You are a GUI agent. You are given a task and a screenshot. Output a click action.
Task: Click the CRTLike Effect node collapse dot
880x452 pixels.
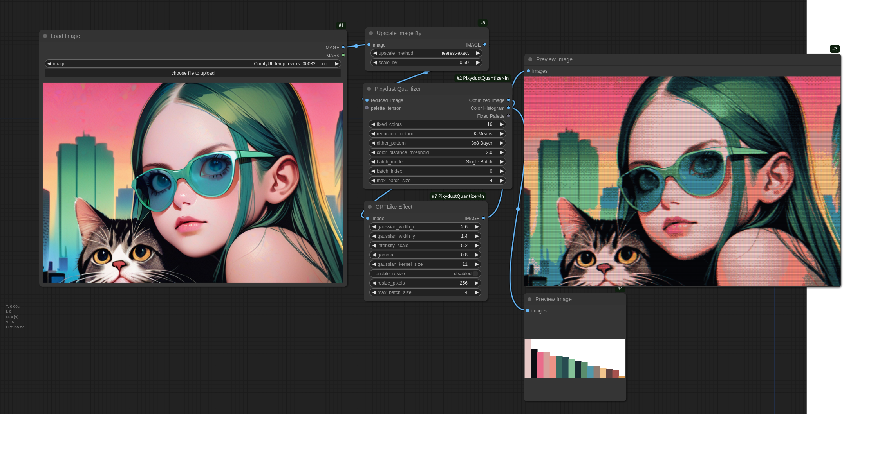370,207
